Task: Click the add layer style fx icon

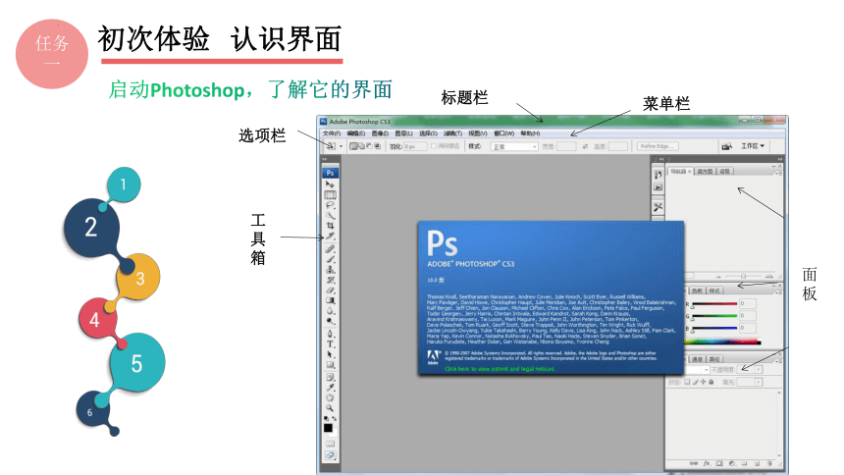Action: [x=707, y=463]
